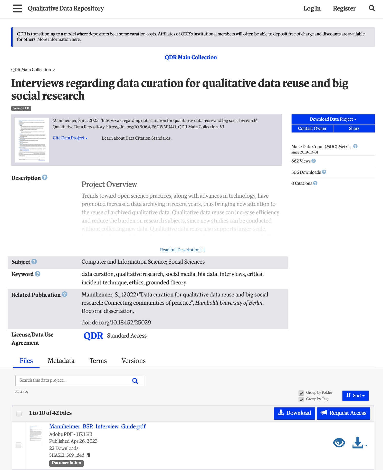Select the Mannheimer_BSR_Interview_Guide.pdf checkbox

[x=19, y=445]
